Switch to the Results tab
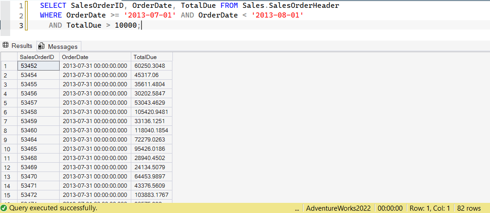The height and width of the screenshot is (213, 490). (18, 46)
